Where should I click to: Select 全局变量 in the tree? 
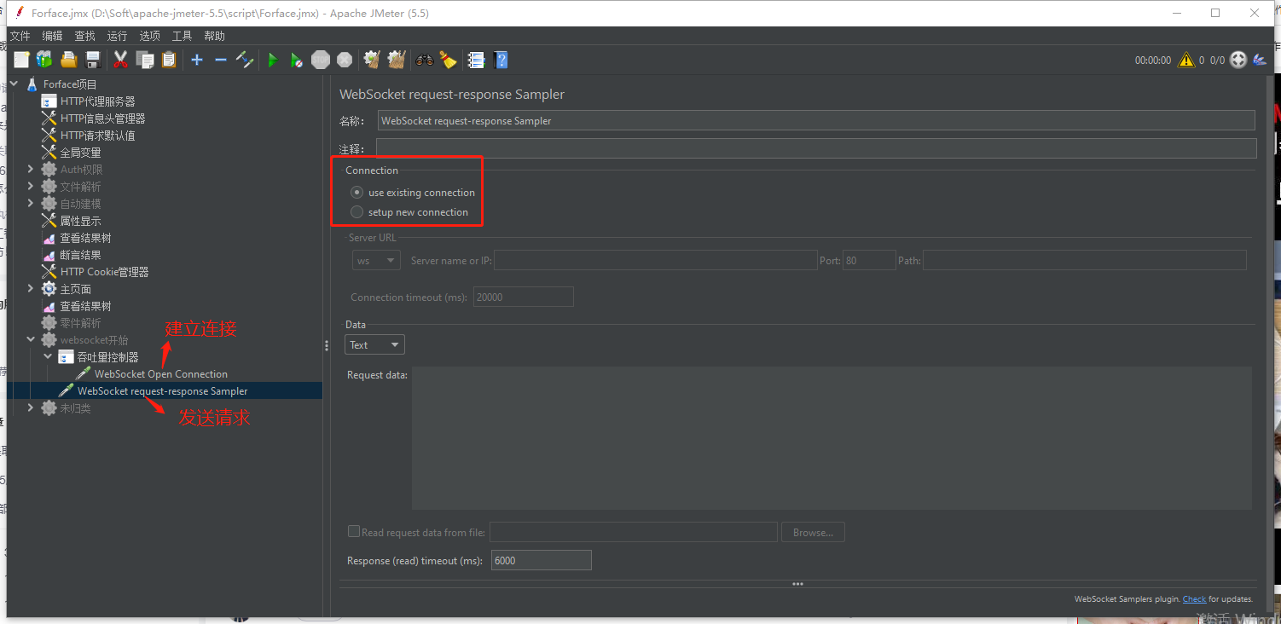pos(80,153)
